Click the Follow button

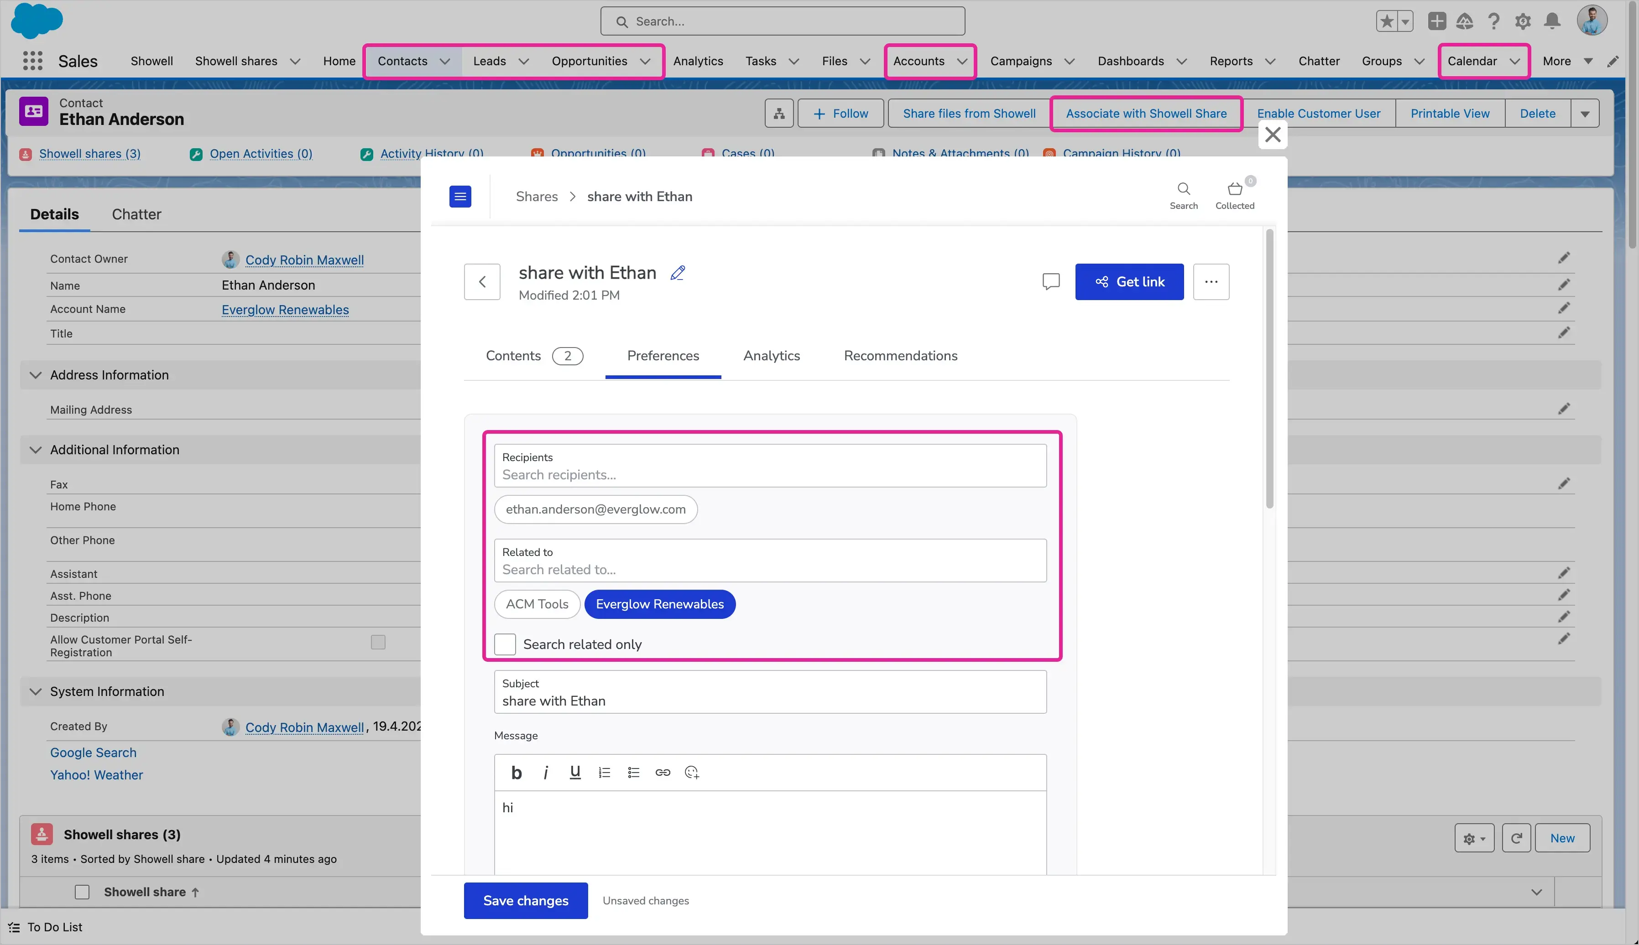[840, 114]
